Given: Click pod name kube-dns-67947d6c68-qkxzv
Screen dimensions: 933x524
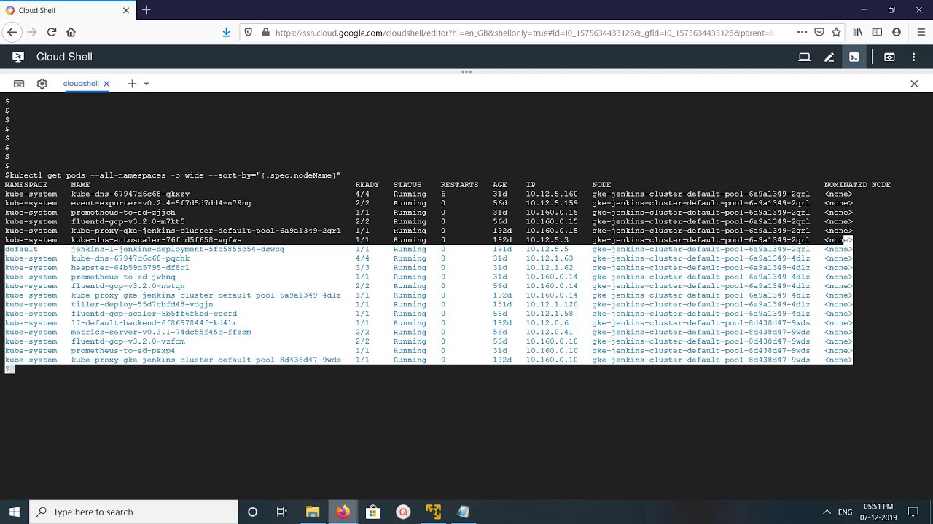Looking at the screenshot, I should 130,194.
